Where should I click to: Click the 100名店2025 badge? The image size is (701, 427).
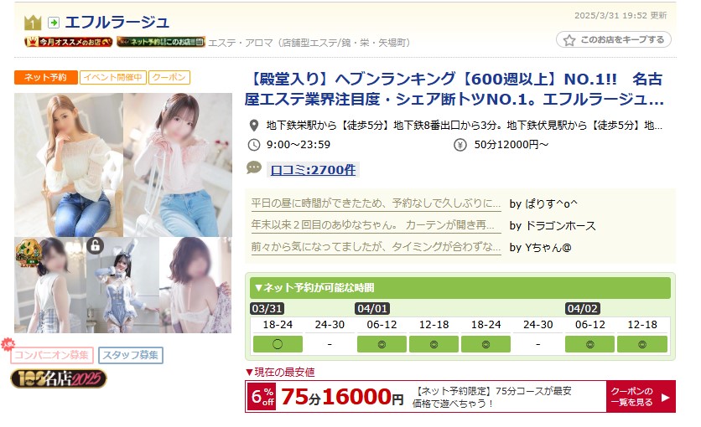pos(59,378)
